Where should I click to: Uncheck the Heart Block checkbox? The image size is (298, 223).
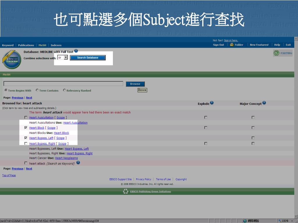coord(26,128)
